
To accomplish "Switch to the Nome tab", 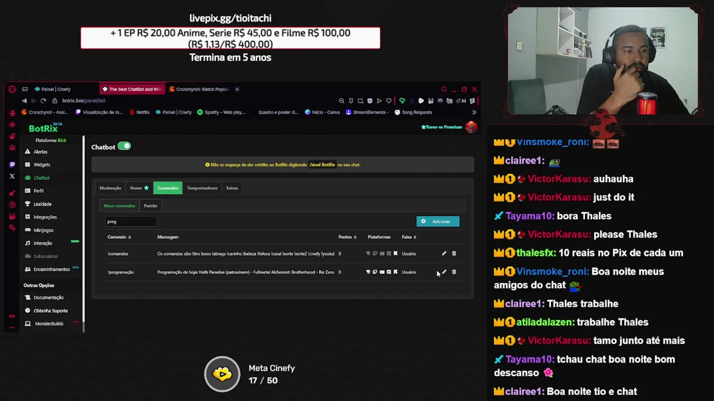I will [x=139, y=188].
